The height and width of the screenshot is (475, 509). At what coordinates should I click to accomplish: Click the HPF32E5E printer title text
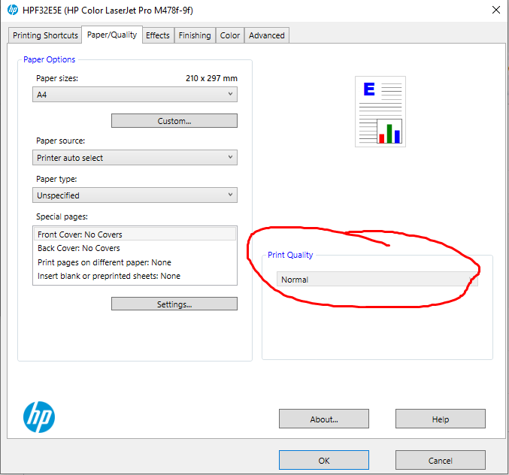point(108,11)
